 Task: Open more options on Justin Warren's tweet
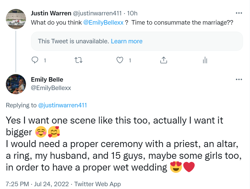pos(239,13)
